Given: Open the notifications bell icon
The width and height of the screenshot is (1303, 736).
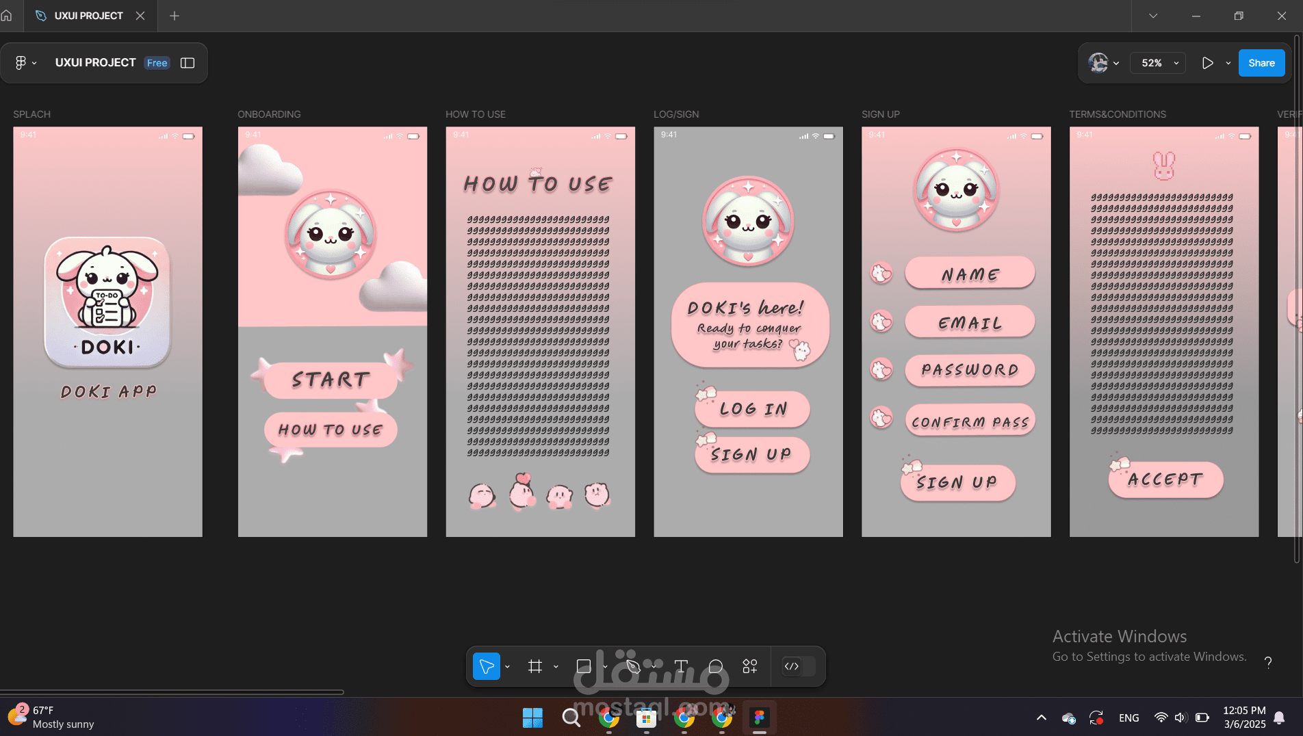Looking at the screenshot, I should click(x=1279, y=718).
